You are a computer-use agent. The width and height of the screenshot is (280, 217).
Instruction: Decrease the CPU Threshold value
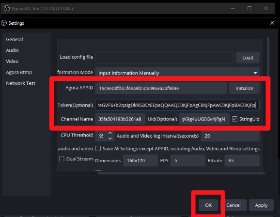[x=110, y=139]
